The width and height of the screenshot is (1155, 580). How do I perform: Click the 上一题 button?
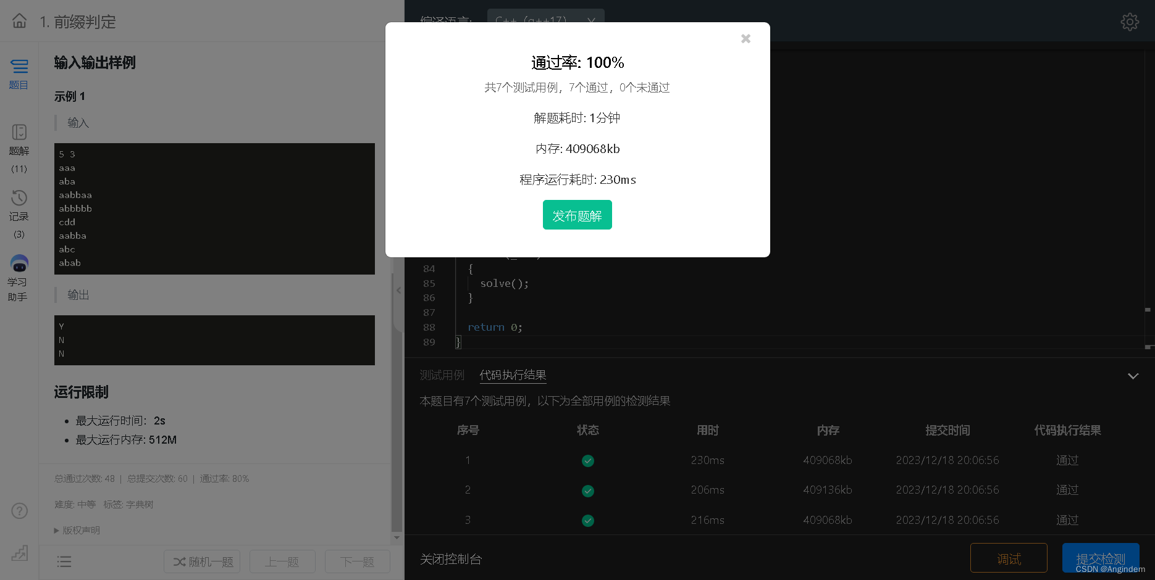[x=282, y=561]
